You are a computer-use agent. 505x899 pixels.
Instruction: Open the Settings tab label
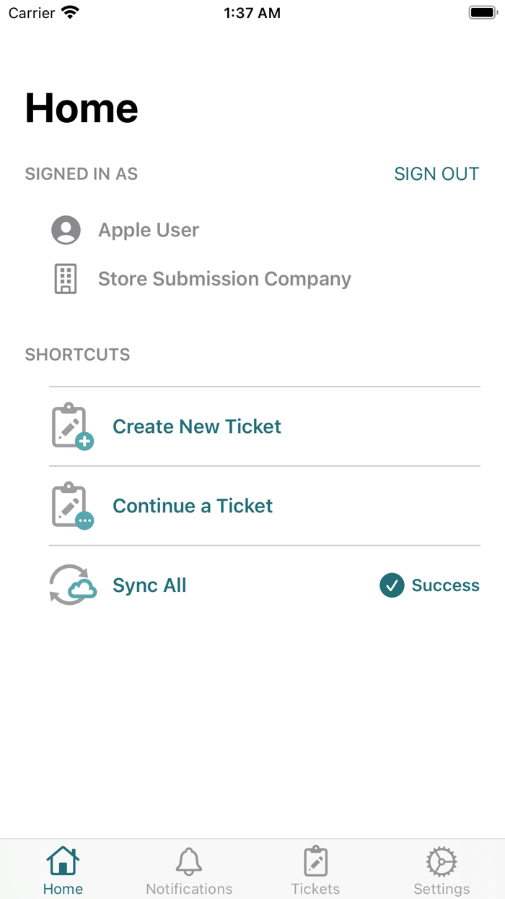coord(442,889)
